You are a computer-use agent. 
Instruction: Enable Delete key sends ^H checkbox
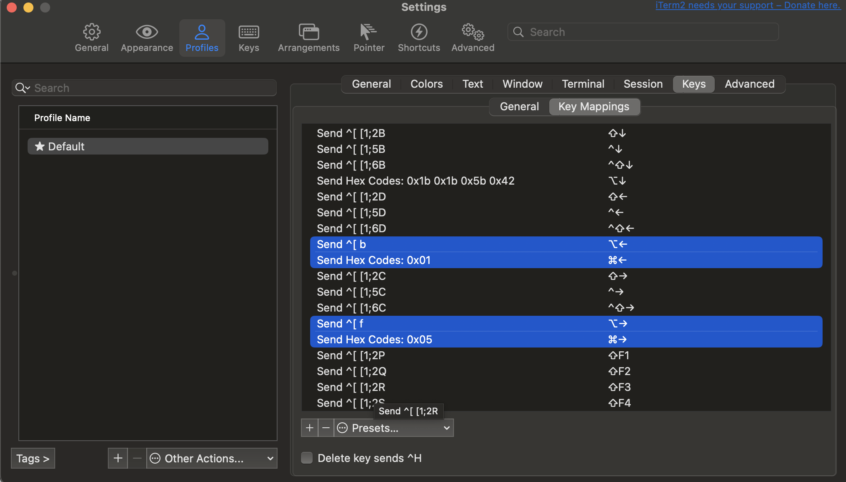[x=306, y=458]
